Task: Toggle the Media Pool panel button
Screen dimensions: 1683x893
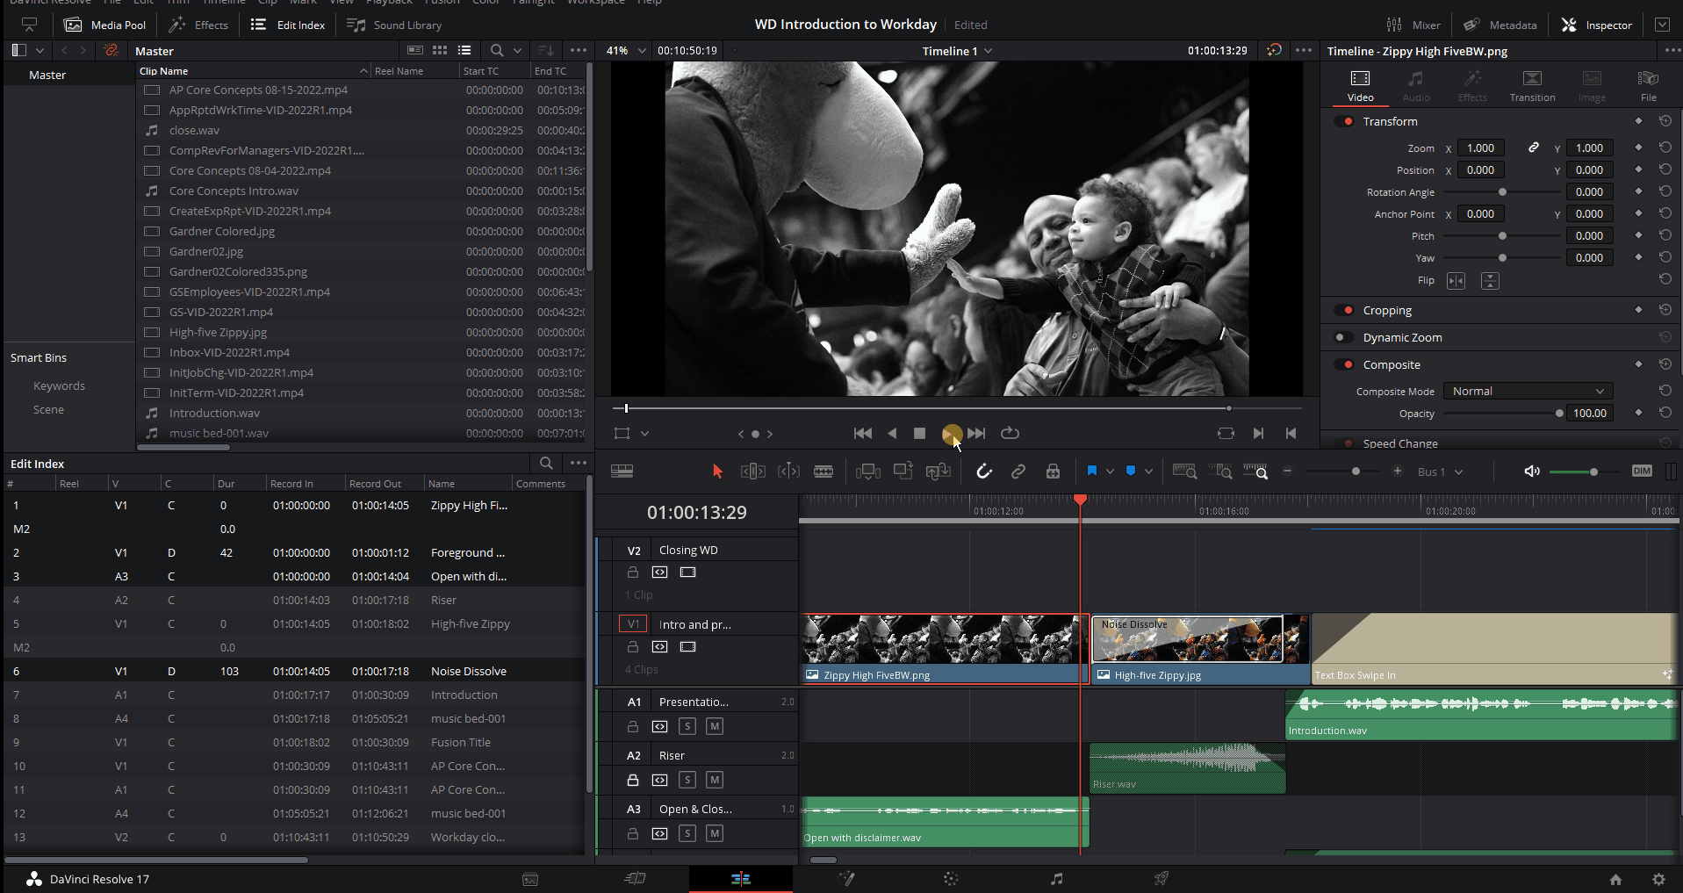Action: pyautogui.click(x=105, y=25)
